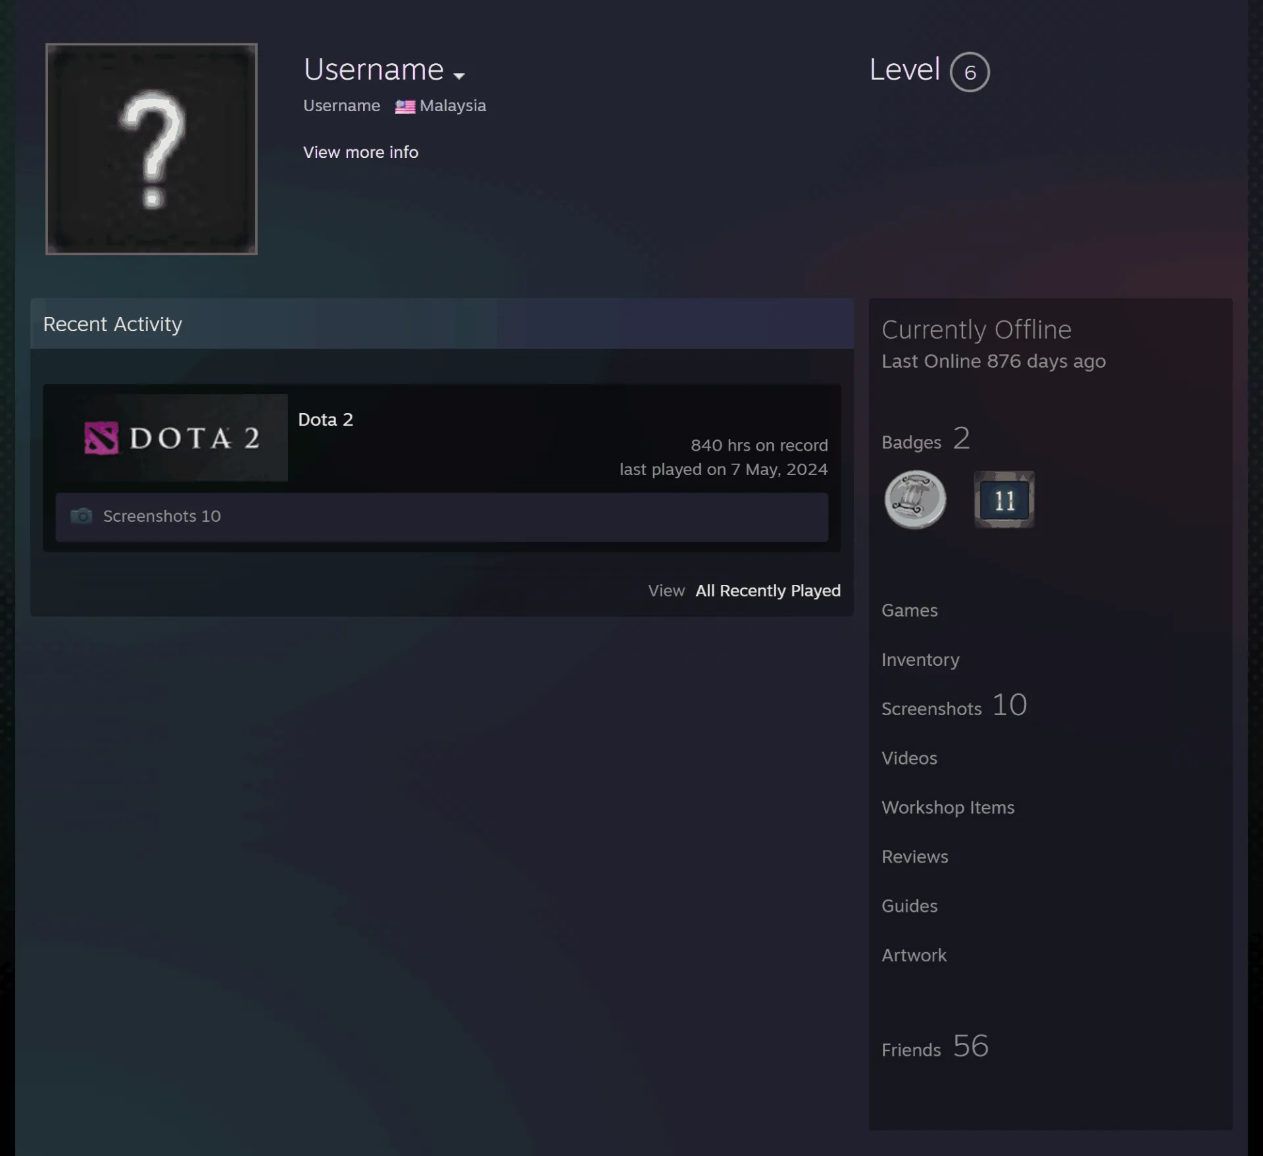Open the Inventory page

point(920,660)
